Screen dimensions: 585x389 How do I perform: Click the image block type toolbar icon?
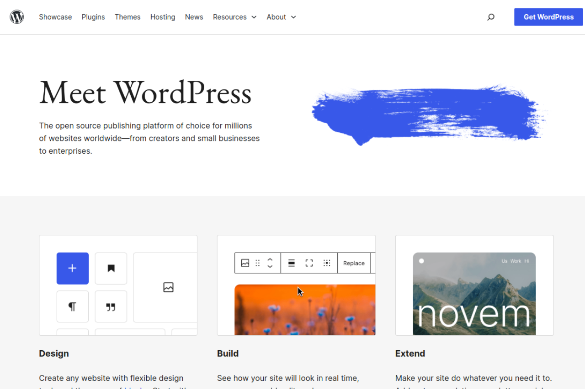(x=245, y=263)
